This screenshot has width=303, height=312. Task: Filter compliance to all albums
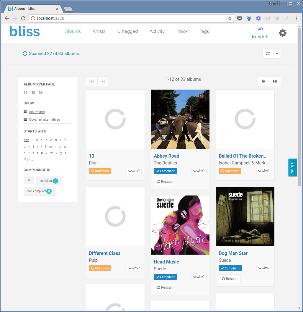pos(29,180)
